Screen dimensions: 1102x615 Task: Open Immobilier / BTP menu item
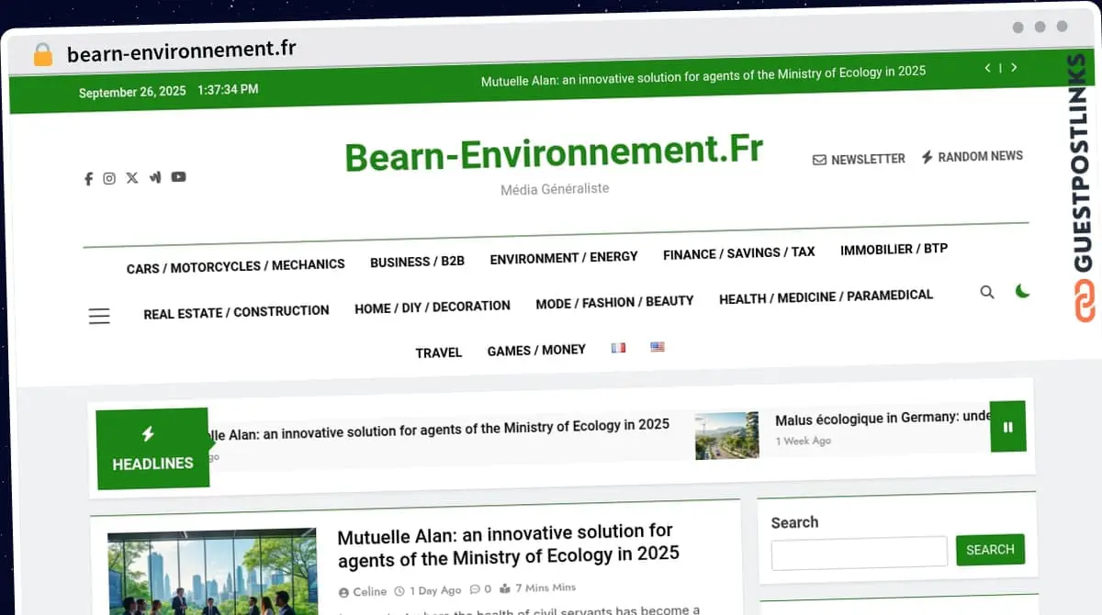(894, 250)
